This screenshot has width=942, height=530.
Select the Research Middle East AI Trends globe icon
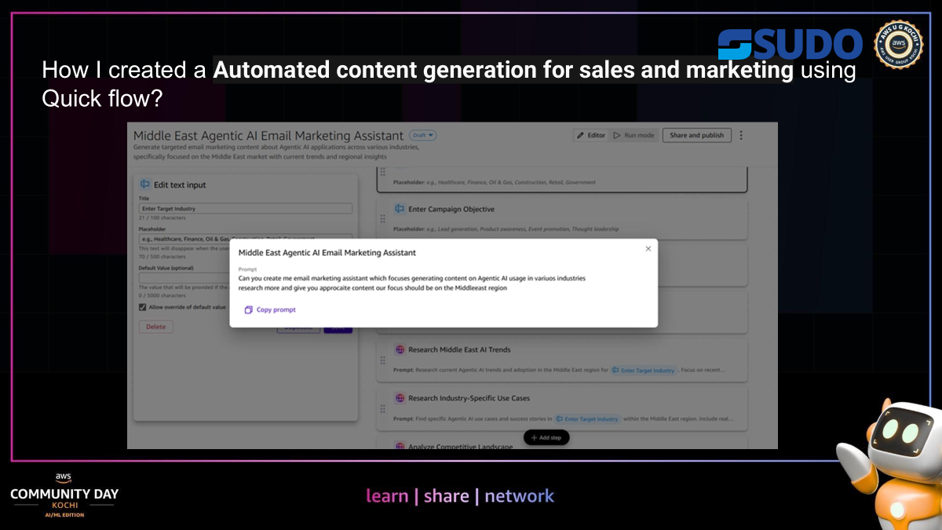click(400, 349)
